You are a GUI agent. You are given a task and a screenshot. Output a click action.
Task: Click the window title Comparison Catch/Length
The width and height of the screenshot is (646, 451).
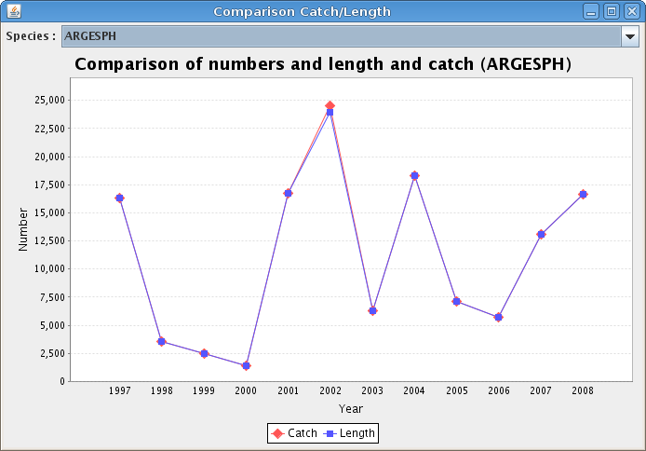point(302,11)
